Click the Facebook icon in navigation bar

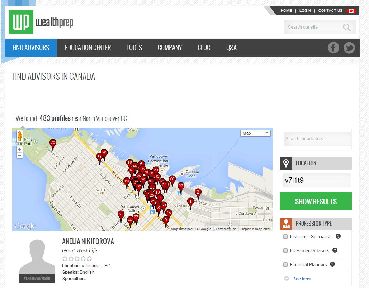tap(333, 48)
